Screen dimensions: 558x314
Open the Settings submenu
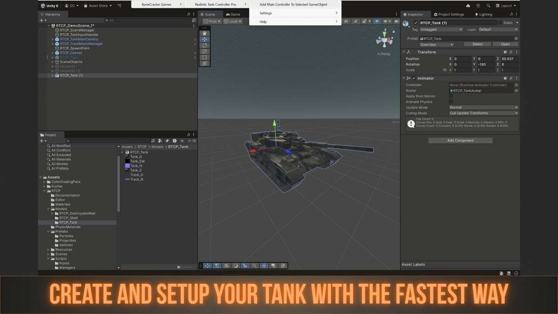[295, 13]
